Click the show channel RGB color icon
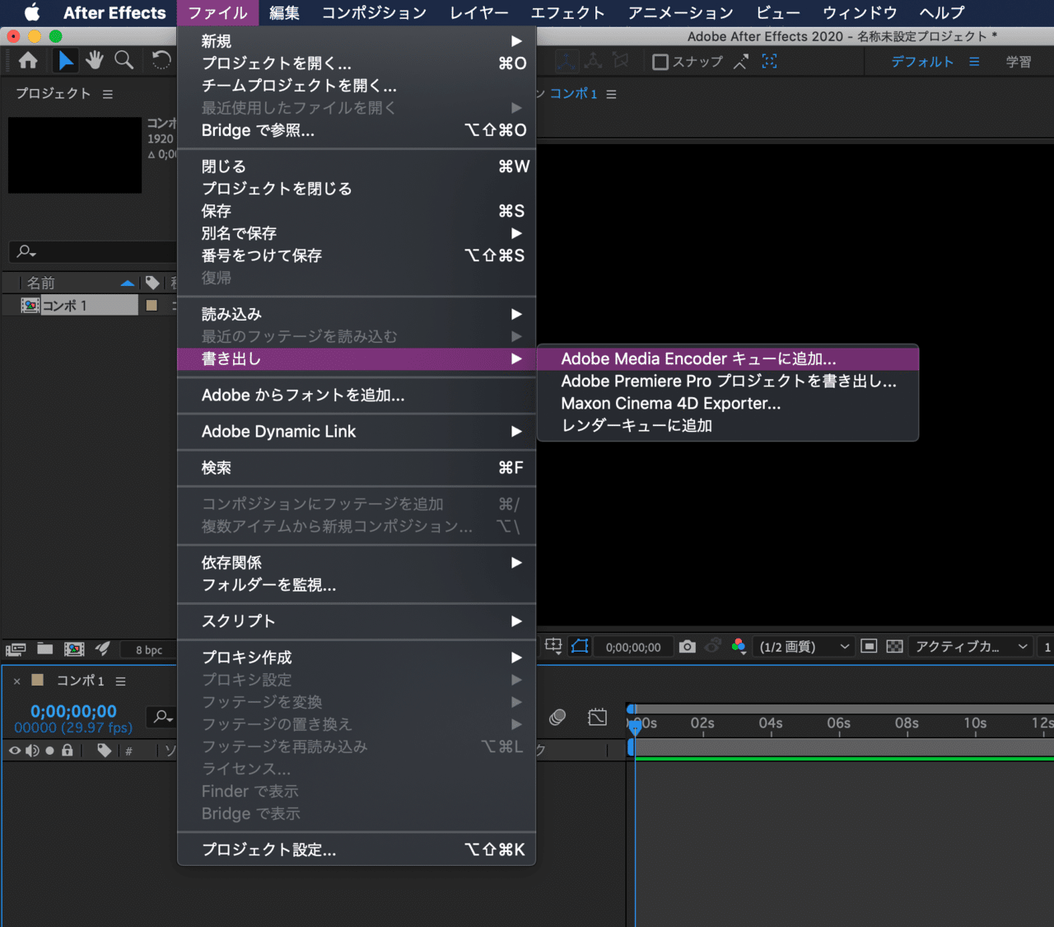The width and height of the screenshot is (1054, 927). pos(739,647)
